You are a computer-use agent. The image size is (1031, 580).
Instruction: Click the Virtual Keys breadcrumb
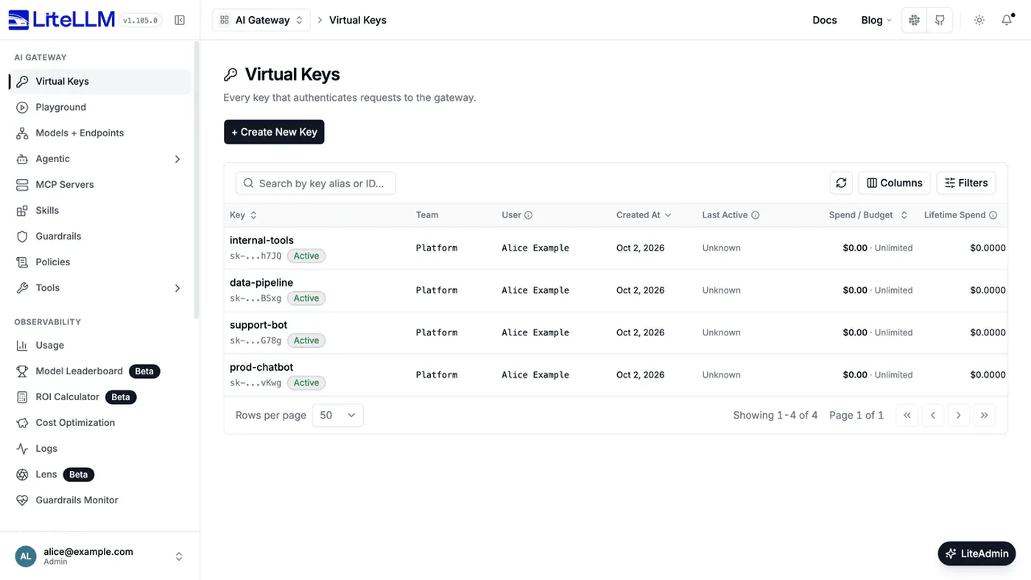coord(358,20)
